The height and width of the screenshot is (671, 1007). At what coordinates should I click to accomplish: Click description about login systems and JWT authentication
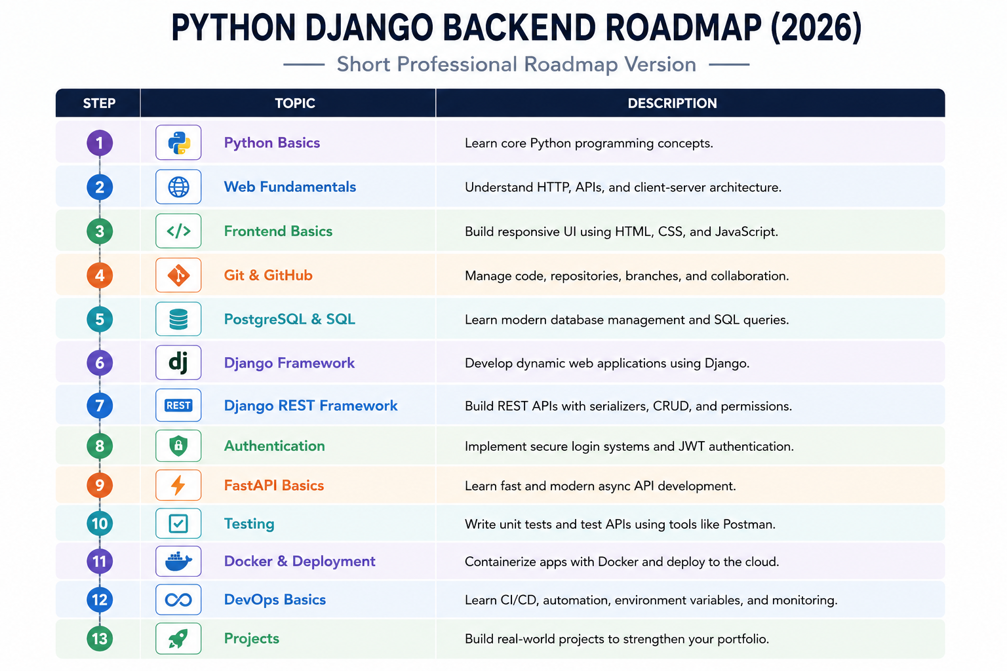[629, 447]
